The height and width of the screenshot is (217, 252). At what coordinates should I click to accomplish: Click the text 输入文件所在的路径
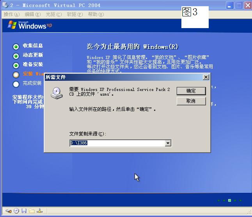coord(91,109)
